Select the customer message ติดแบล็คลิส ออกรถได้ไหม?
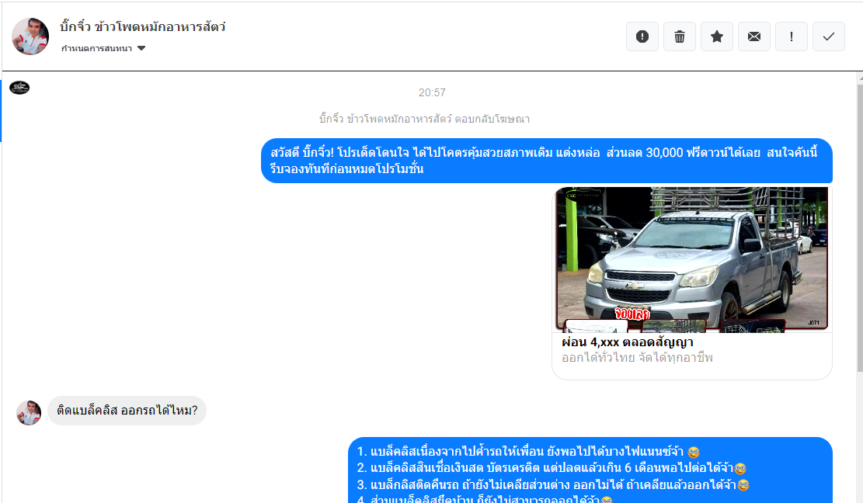 (x=127, y=411)
